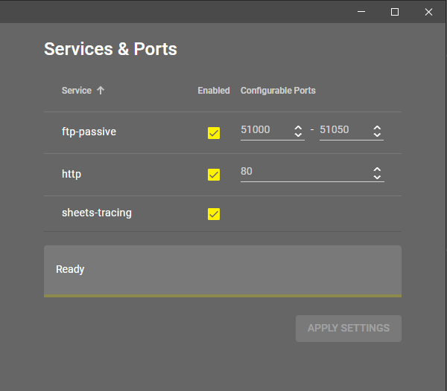Raise http port using up arrow

click(378, 169)
